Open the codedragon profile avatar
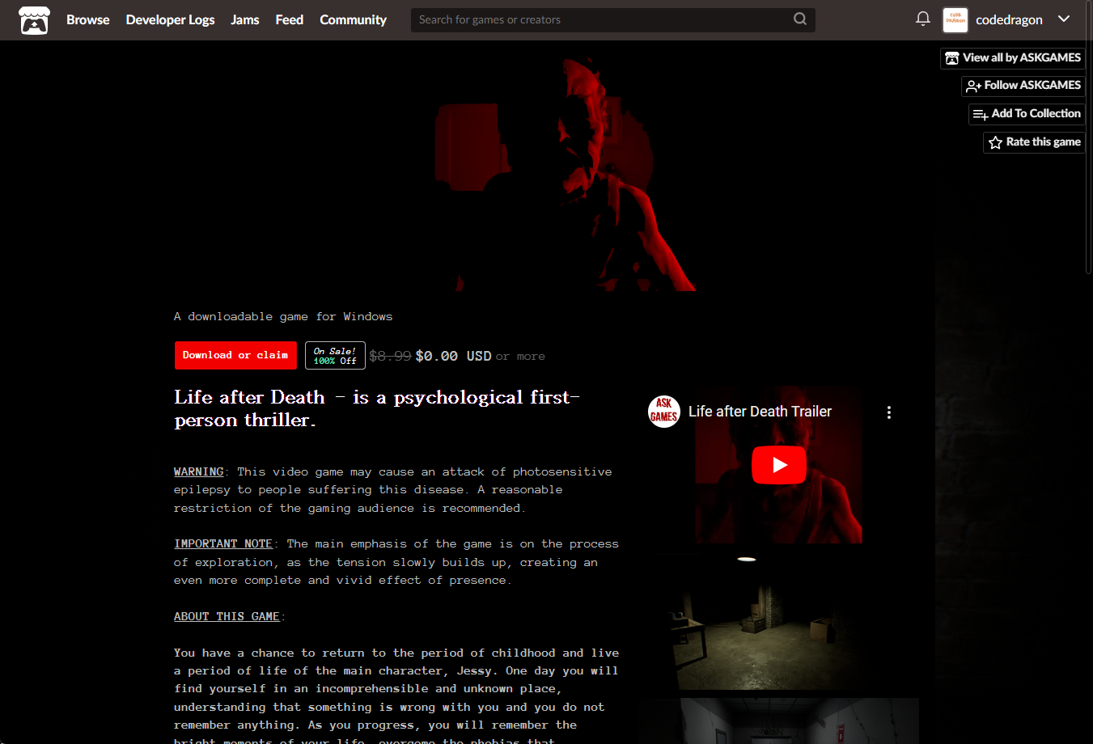This screenshot has width=1093, height=744. coord(955,19)
